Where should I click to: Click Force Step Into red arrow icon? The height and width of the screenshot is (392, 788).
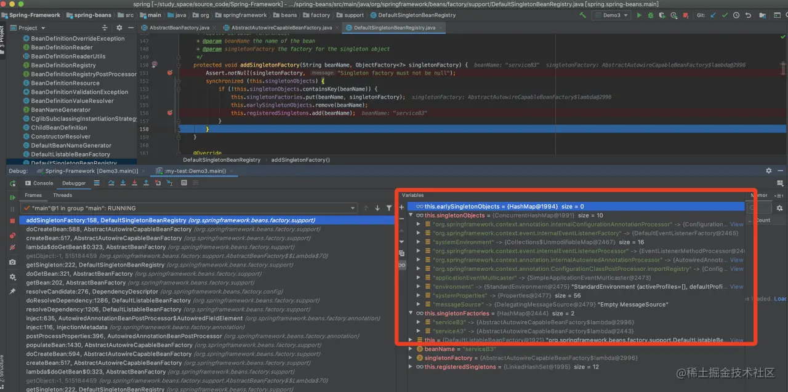(134, 183)
